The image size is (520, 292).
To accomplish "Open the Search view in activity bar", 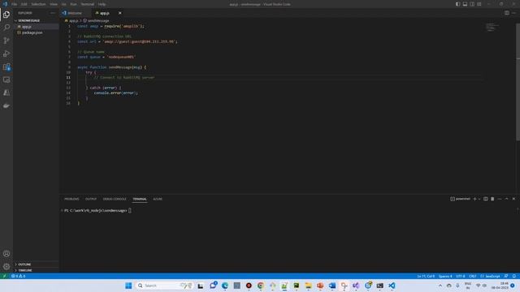I will pyautogui.click(x=6, y=27).
